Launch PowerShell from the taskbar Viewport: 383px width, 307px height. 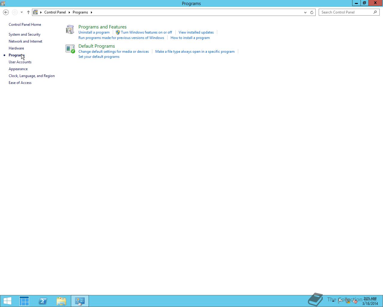point(43,301)
